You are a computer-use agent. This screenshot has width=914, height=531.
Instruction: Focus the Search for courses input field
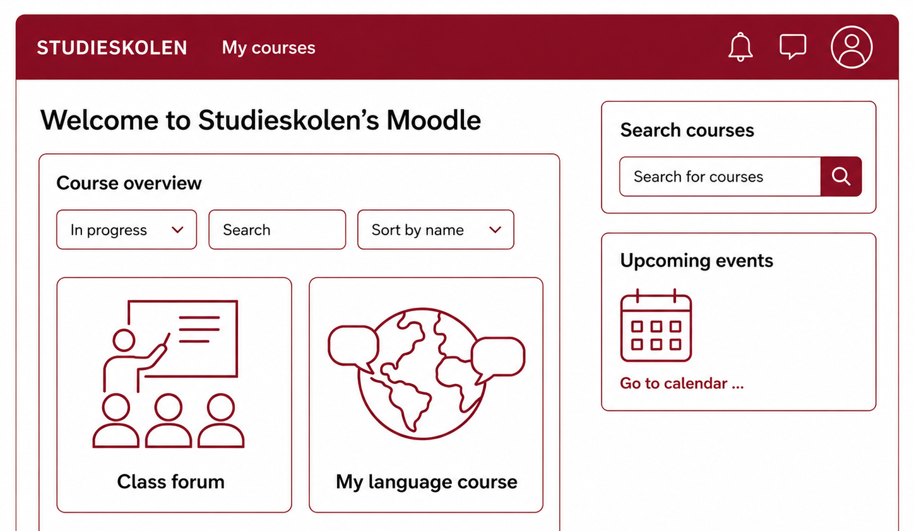[720, 177]
